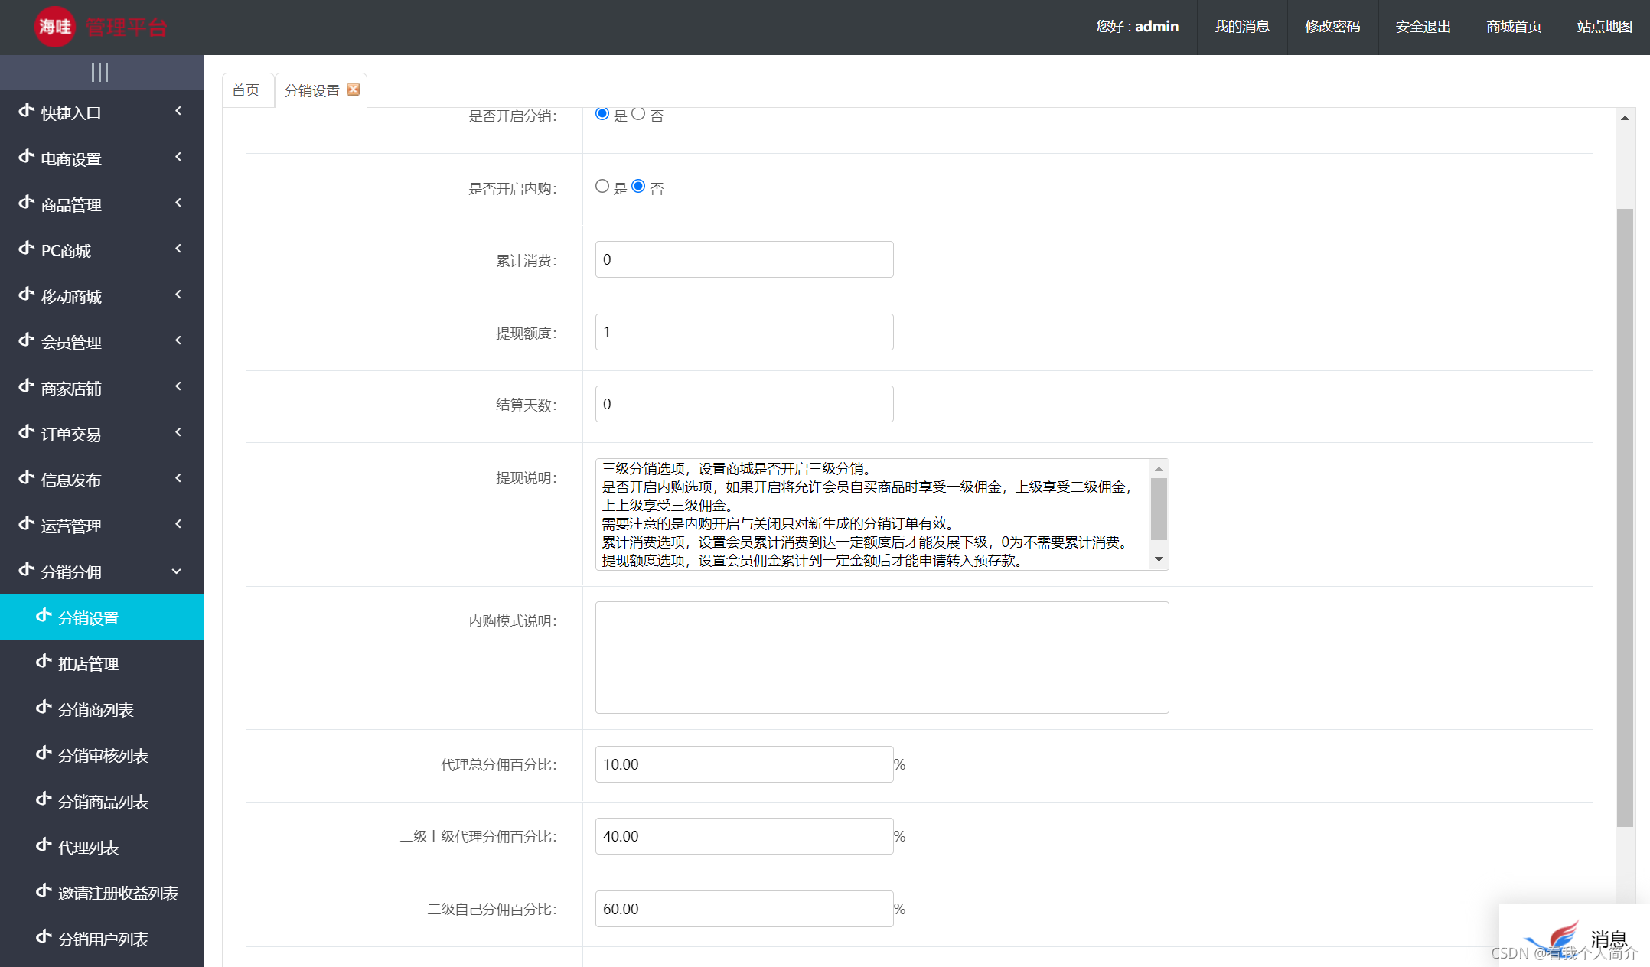Switch to the 首页 tab

[246, 90]
